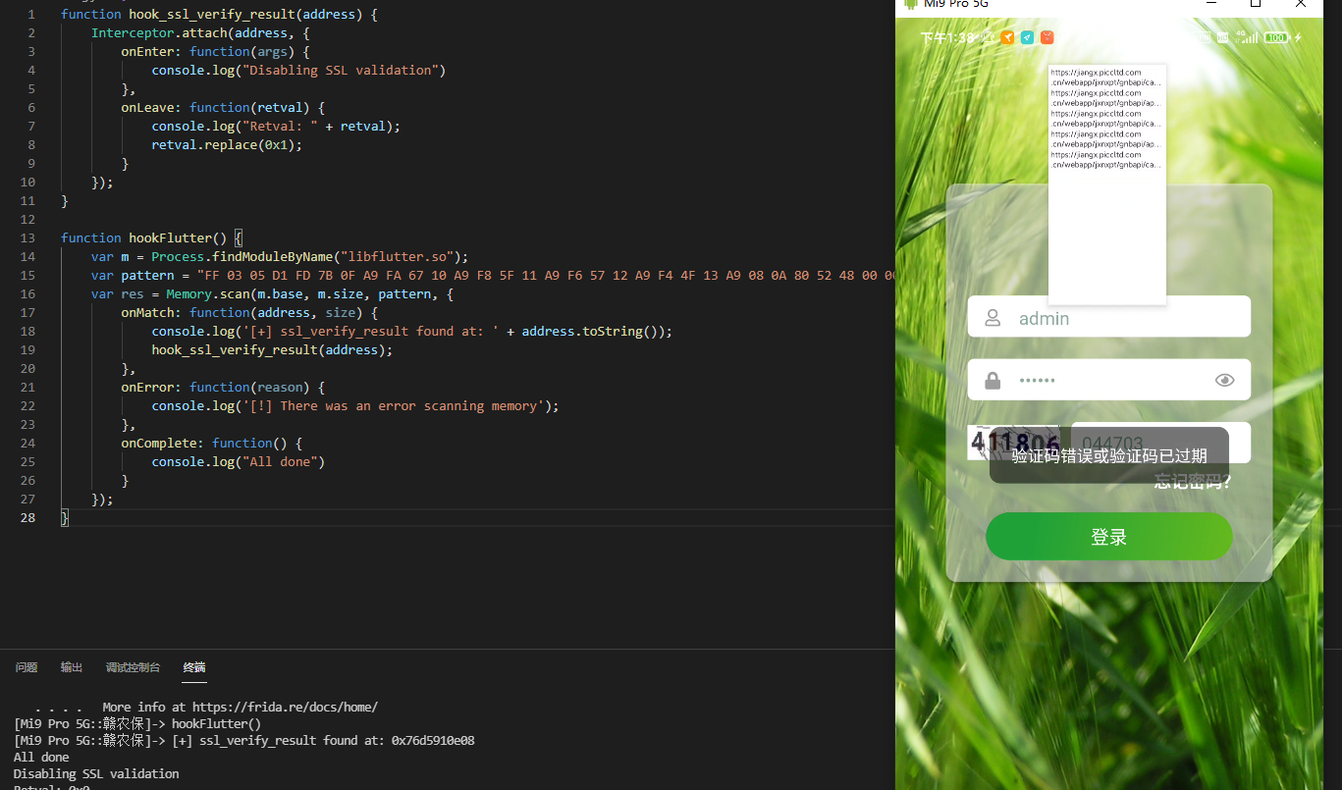Click line number 28 in the editor gutter
Screen dimensions: 1342x790
[x=28, y=517]
